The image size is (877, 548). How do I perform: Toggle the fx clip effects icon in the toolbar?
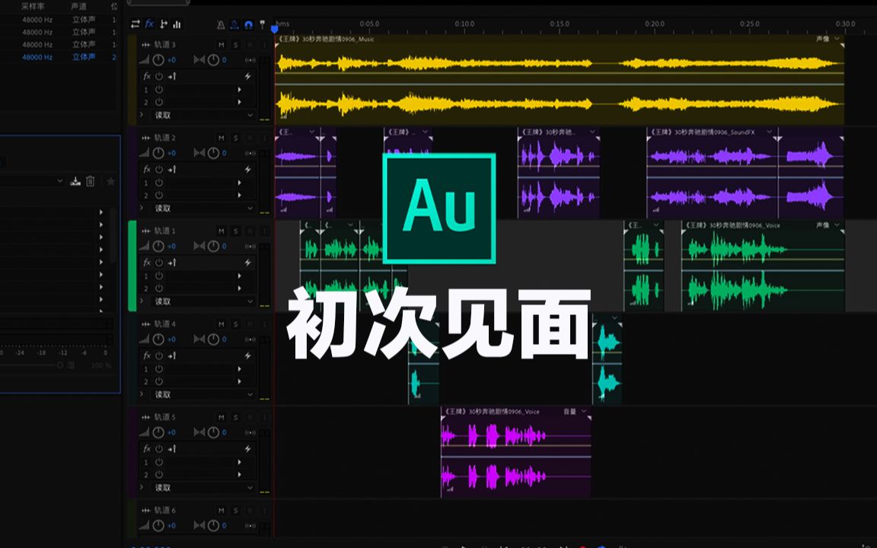pyautogui.click(x=148, y=24)
